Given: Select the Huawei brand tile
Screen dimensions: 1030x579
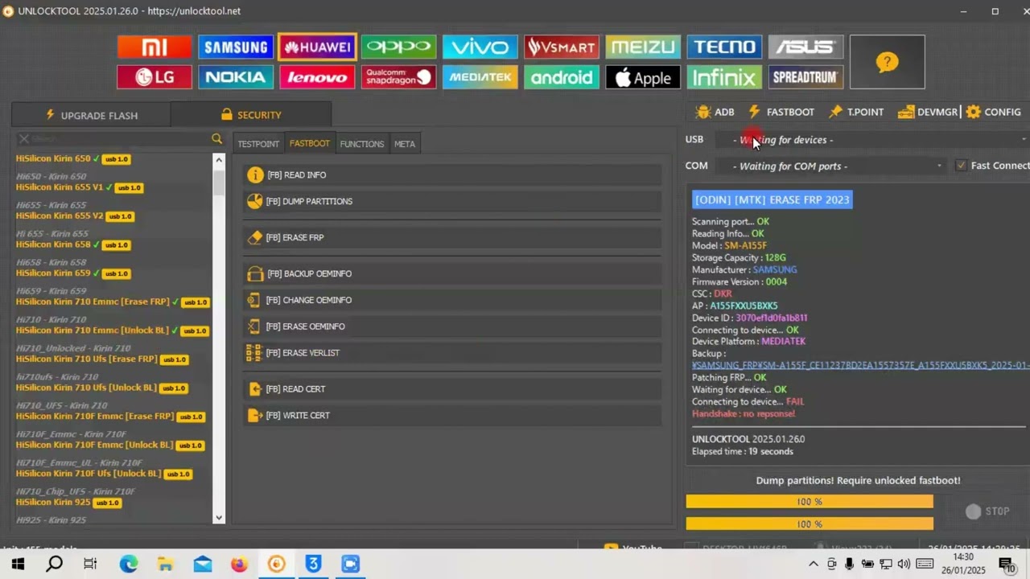Looking at the screenshot, I should [x=317, y=47].
